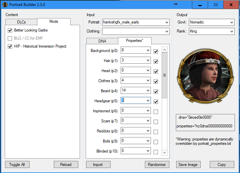Enable the Boils (p9) checkbox
Screen dimensions: 240x173
[x=156, y=142]
